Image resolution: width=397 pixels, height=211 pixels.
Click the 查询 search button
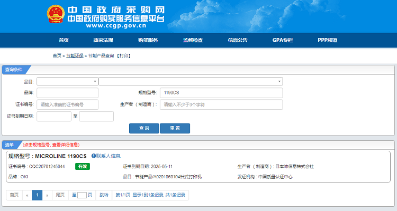coord(144,128)
